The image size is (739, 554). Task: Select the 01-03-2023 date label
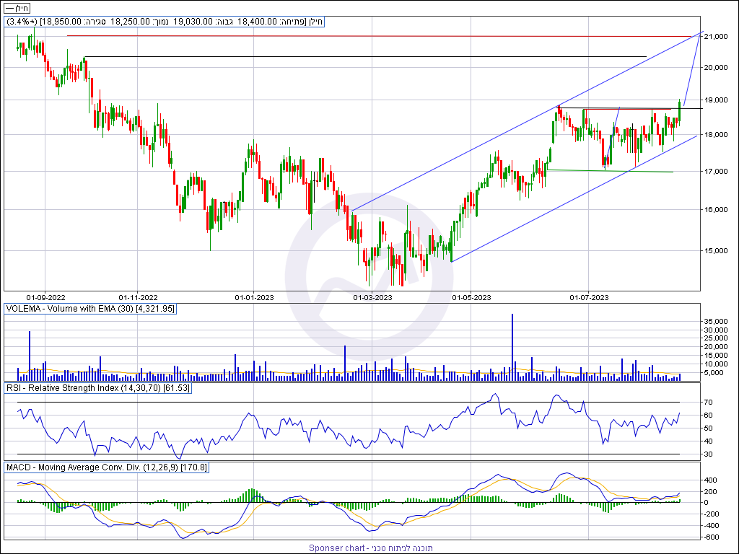tap(372, 297)
